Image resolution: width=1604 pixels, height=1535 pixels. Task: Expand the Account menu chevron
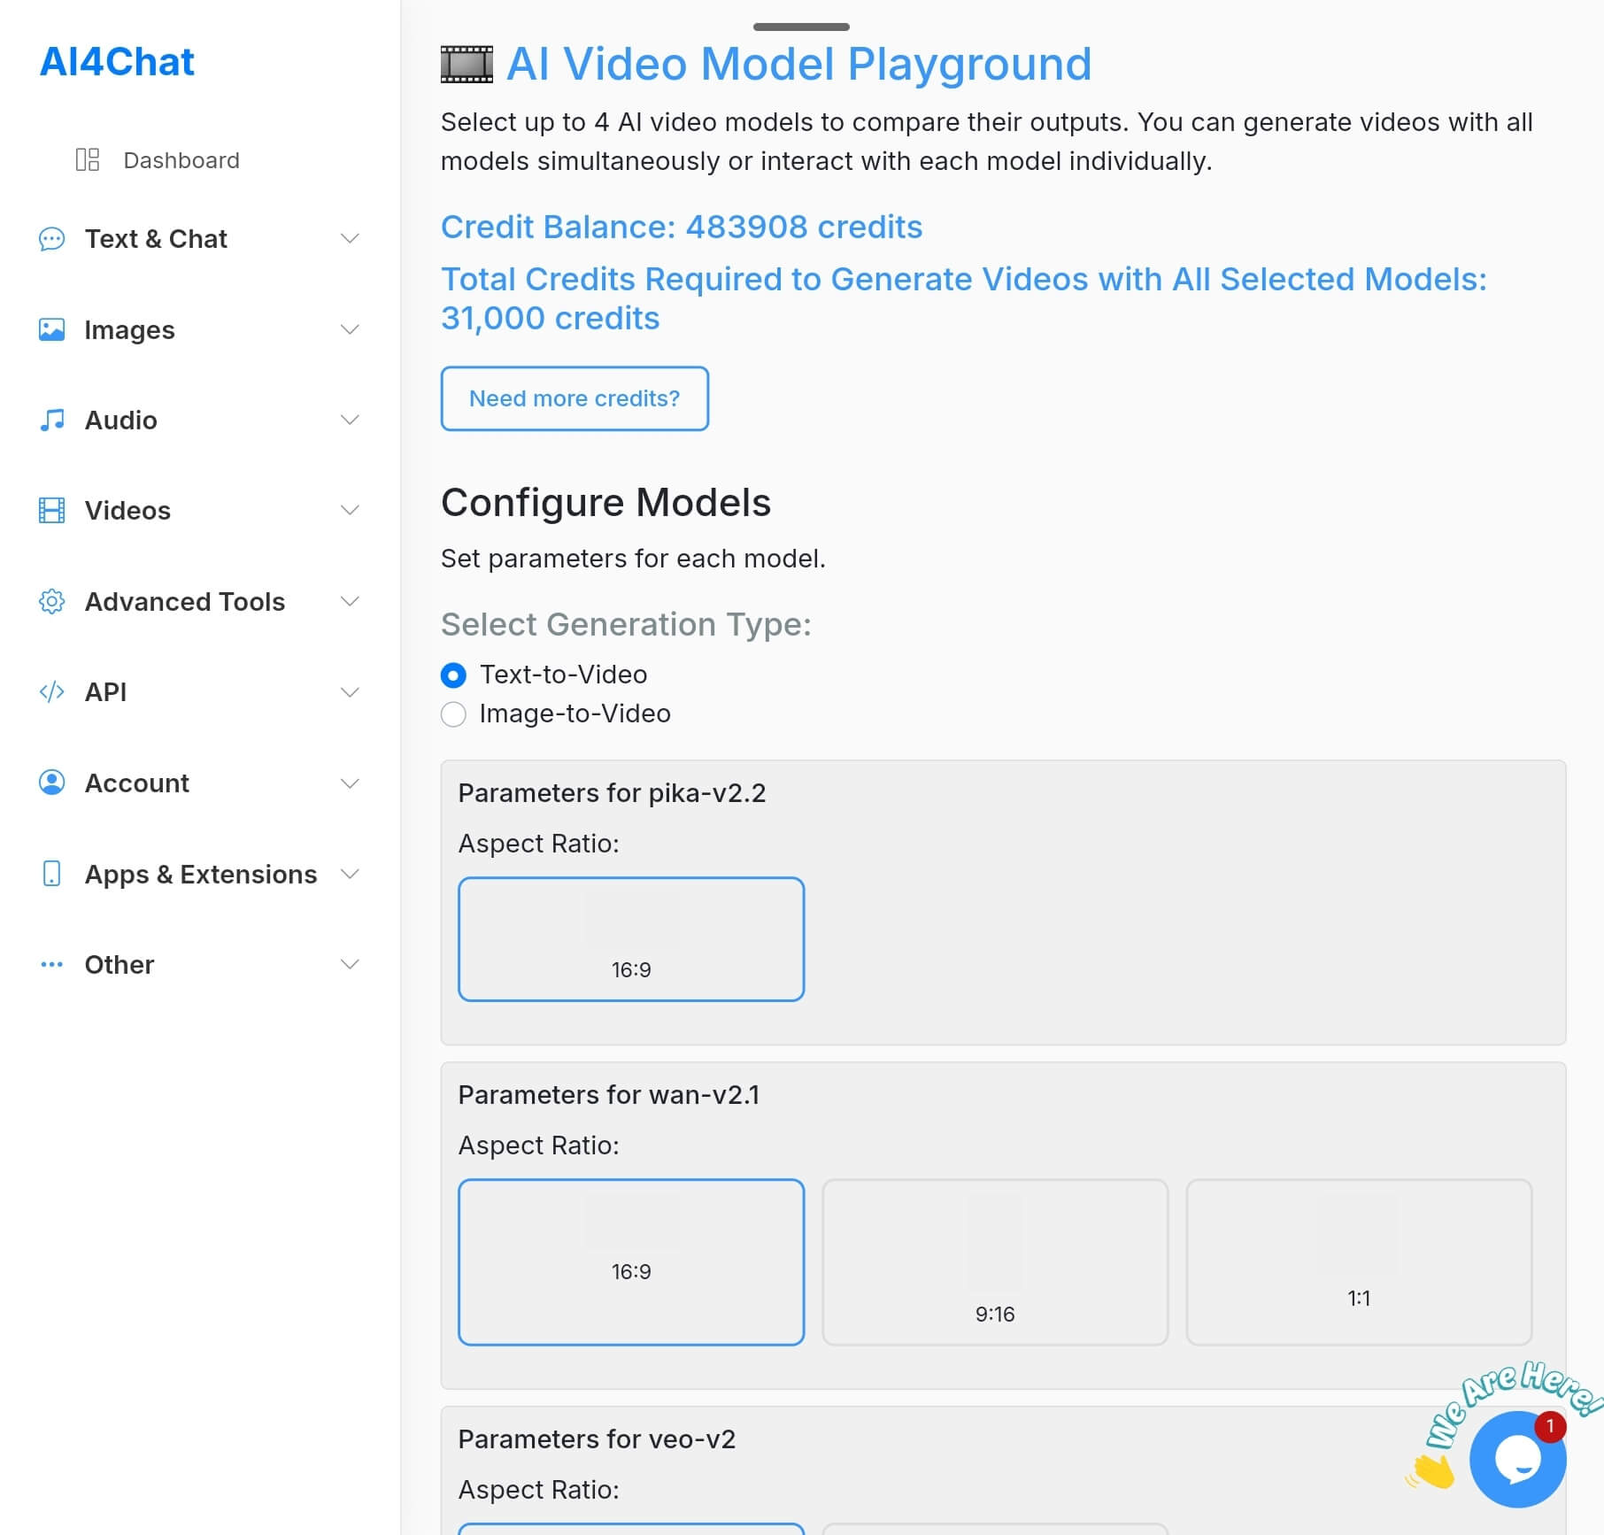pyautogui.click(x=351, y=783)
